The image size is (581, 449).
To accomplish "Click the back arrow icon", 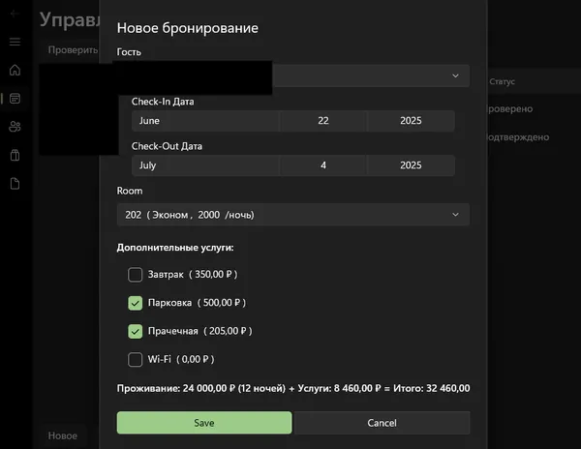I will 15,15.
